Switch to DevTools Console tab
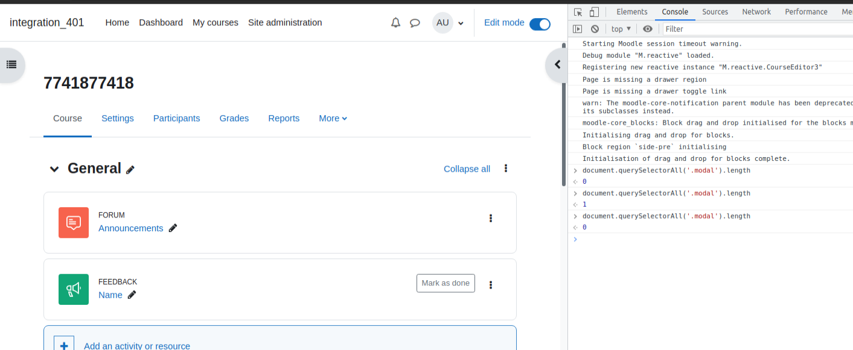The height and width of the screenshot is (350, 853). [x=675, y=12]
